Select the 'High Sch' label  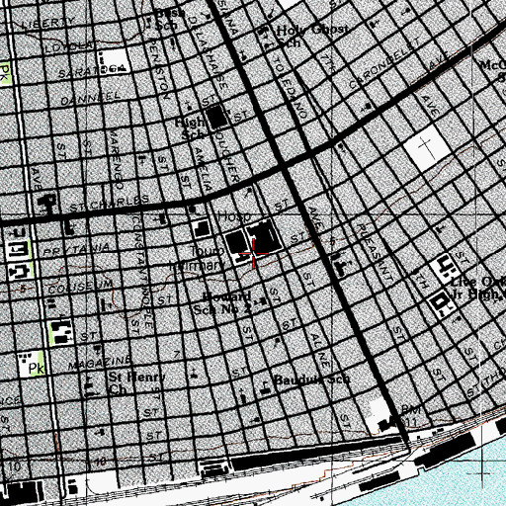coord(190,128)
